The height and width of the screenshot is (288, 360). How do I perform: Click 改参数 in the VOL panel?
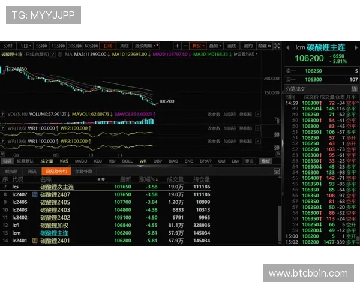[x=214, y=113]
